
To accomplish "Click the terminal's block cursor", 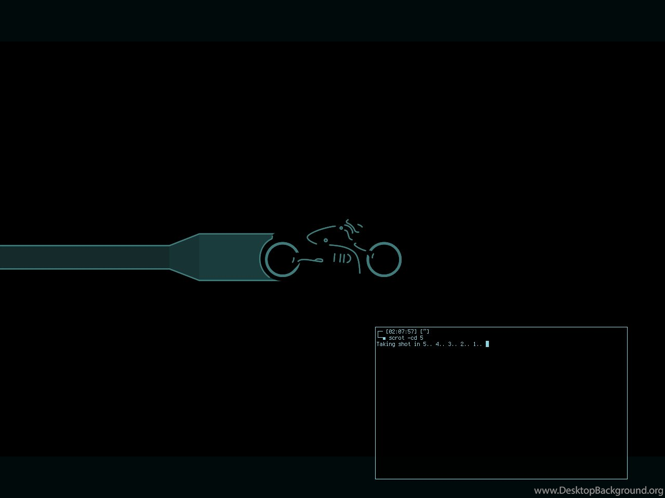I will coord(487,344).
